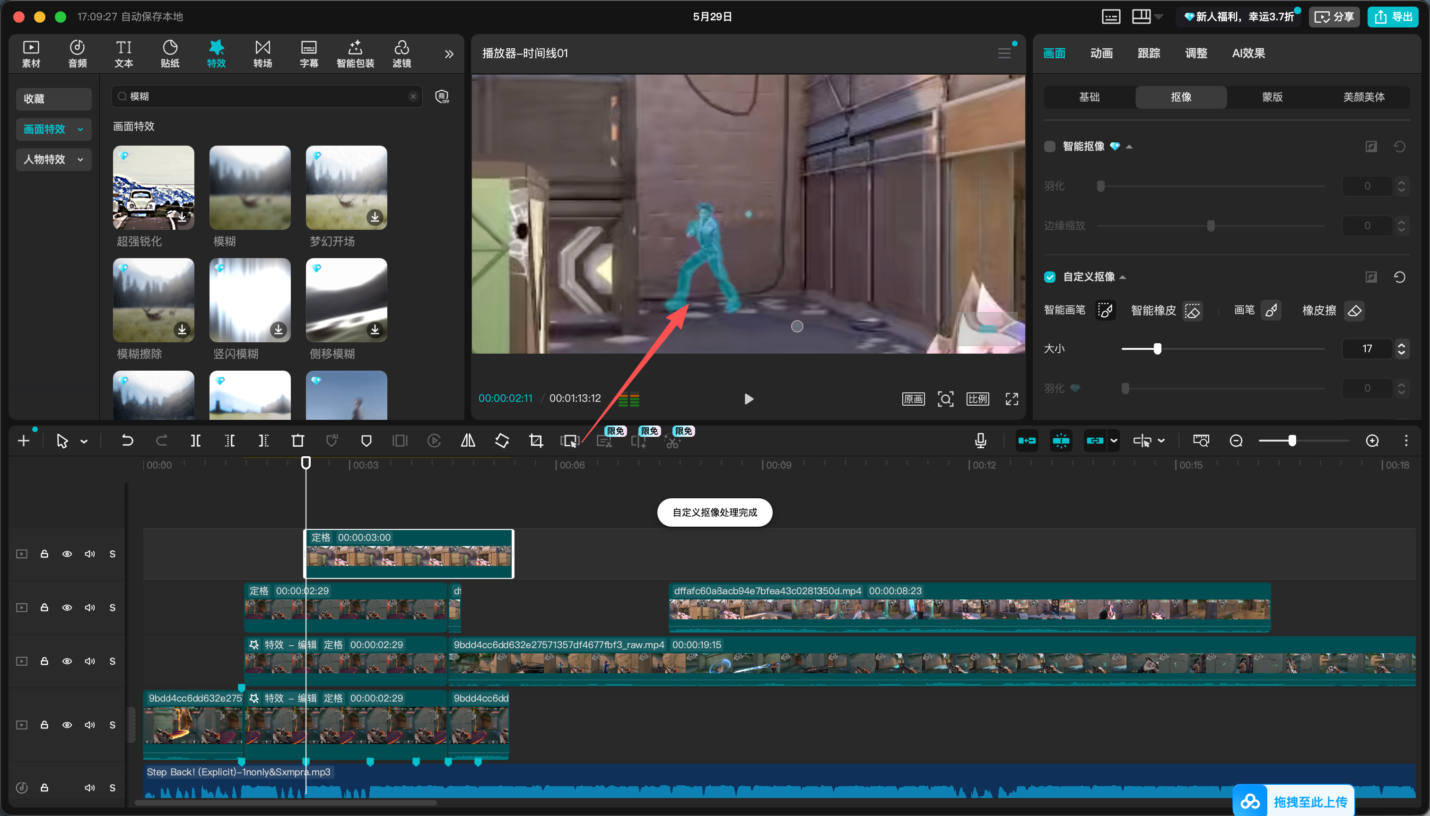This screenshot has width=1430, height=816.
Task: Click the filter icon beside search box
Action: pyautogui.click(x=442, y=96)
